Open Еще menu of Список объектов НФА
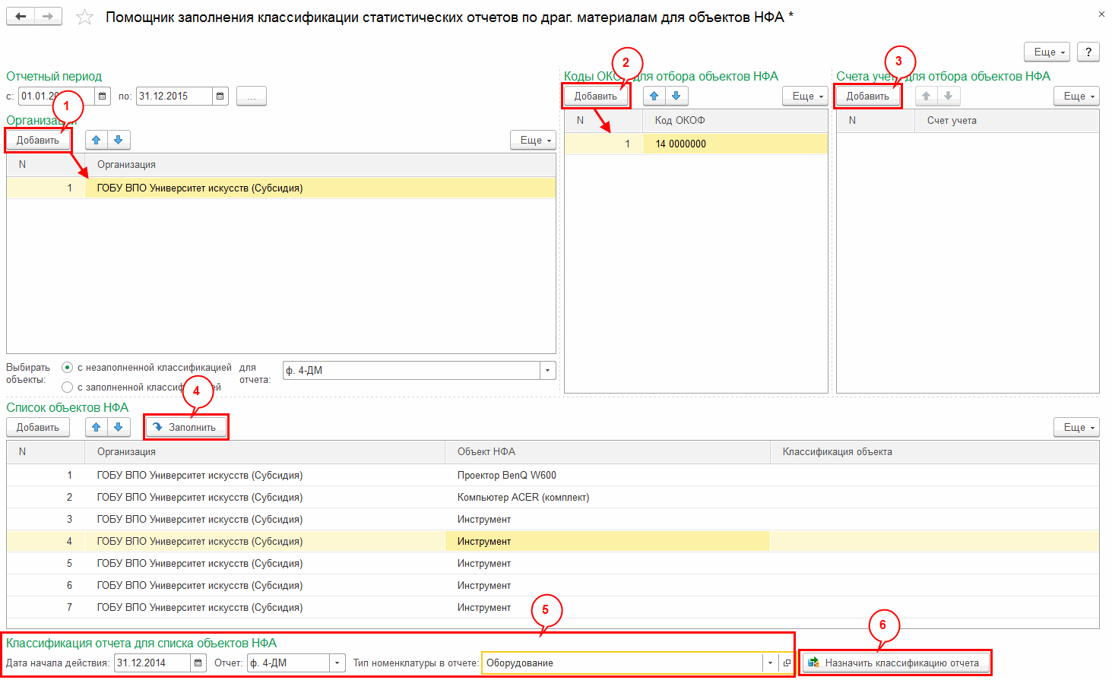Screen dimensions: 1112x680 1076,427
